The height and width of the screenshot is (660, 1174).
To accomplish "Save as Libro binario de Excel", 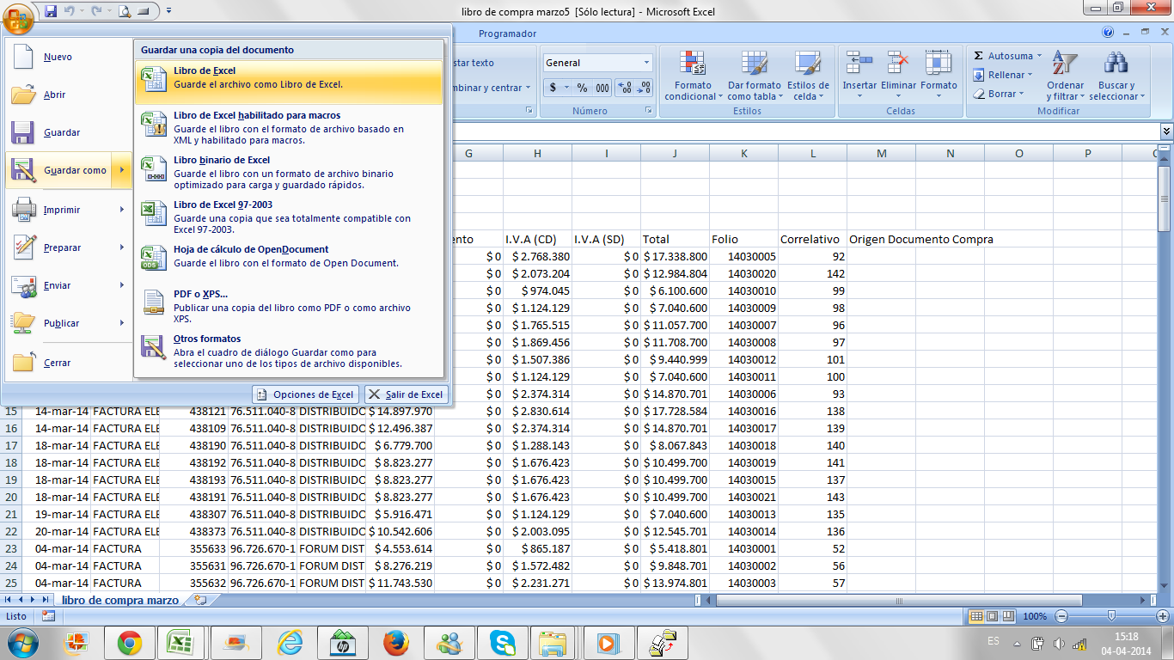I will 289,171.
